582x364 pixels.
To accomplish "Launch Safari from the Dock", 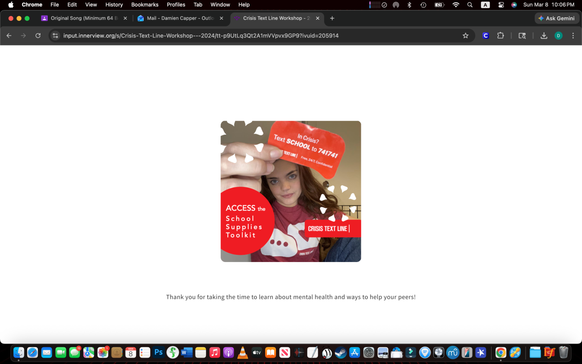I will tap(33, 352).
